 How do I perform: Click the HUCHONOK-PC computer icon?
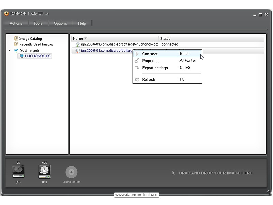pyautogui.click(x=22, y=56)
